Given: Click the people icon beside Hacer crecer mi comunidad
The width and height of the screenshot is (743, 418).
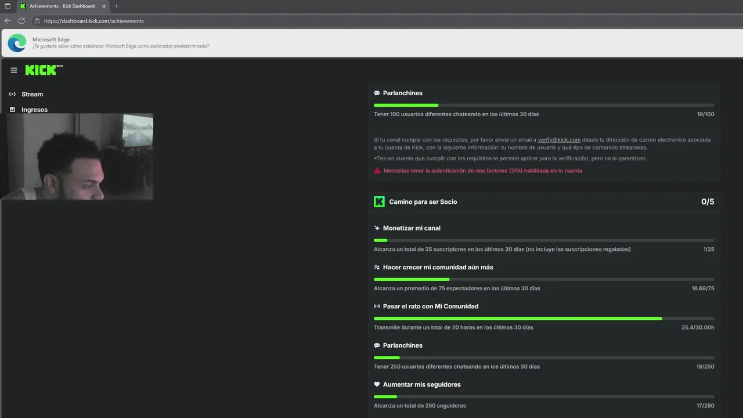Looking at the screenshot, I should (x=377, y=267).
